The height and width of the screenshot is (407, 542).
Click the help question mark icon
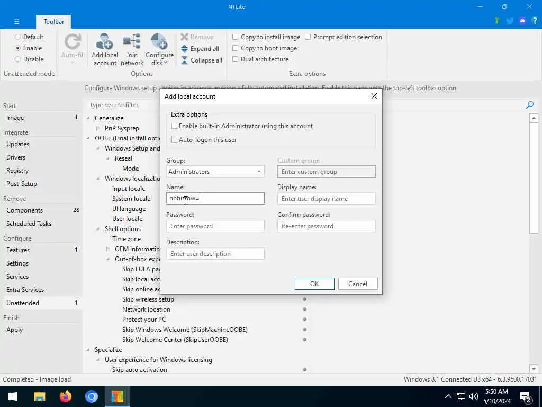[x=535, y=21]
